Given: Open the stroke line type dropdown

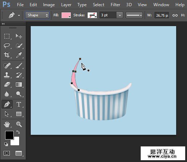Looking at the screenshot, I should pos(134,15).
